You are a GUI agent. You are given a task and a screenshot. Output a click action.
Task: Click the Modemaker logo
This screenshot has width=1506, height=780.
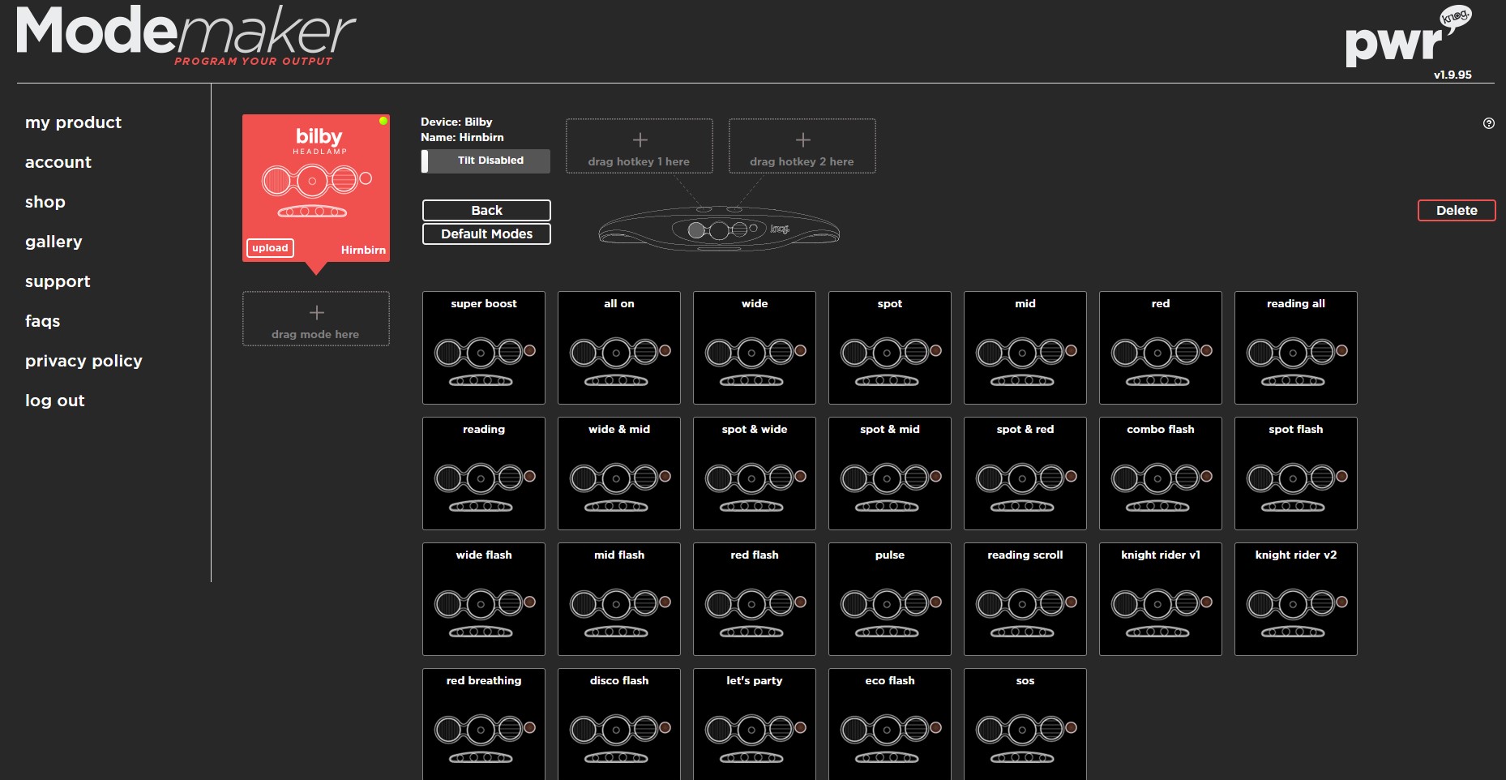pos(186,35)
